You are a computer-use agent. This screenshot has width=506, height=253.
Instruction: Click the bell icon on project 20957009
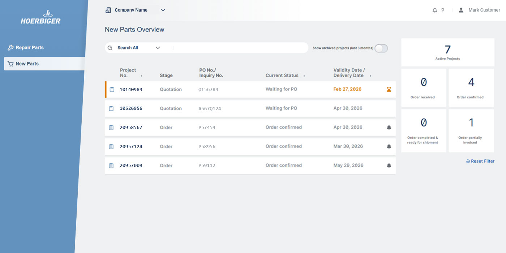389,165
